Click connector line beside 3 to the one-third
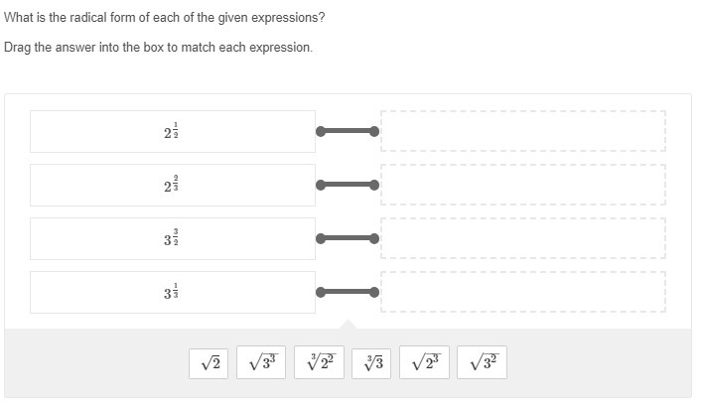Screen dimensions: 701x407 pos(348,292)
